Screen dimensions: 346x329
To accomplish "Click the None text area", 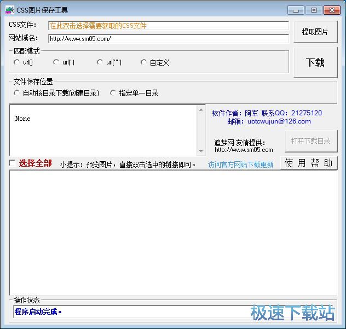I will tap(103, 131).
